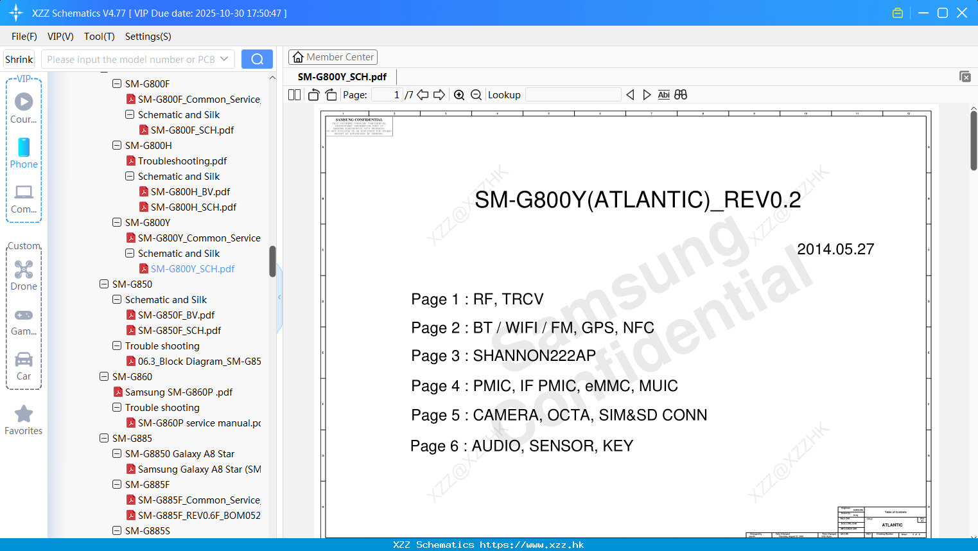978x551 pixels.
Task: Collapse the SM-G885S node
Action: tap(117, 530)
